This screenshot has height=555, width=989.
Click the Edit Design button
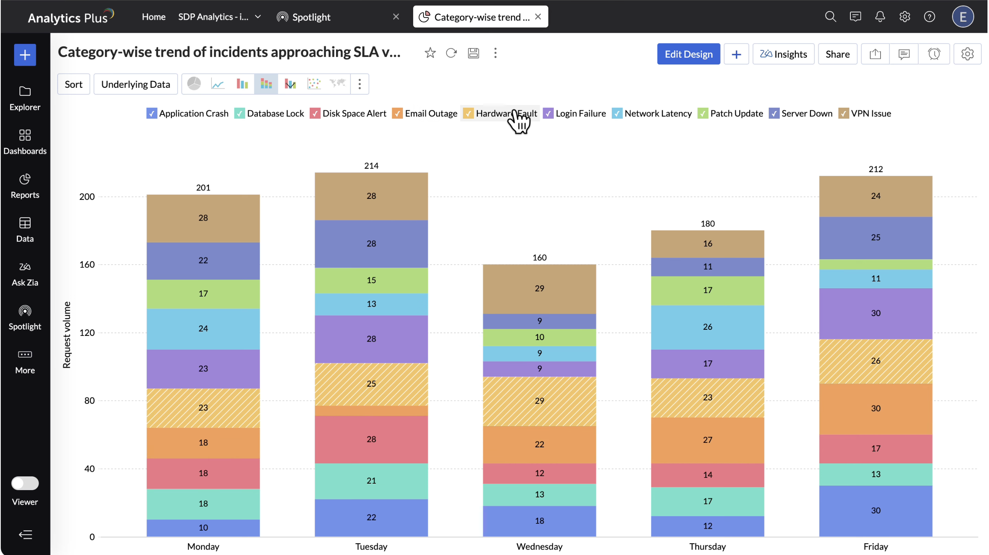click(x=689, y=54)
